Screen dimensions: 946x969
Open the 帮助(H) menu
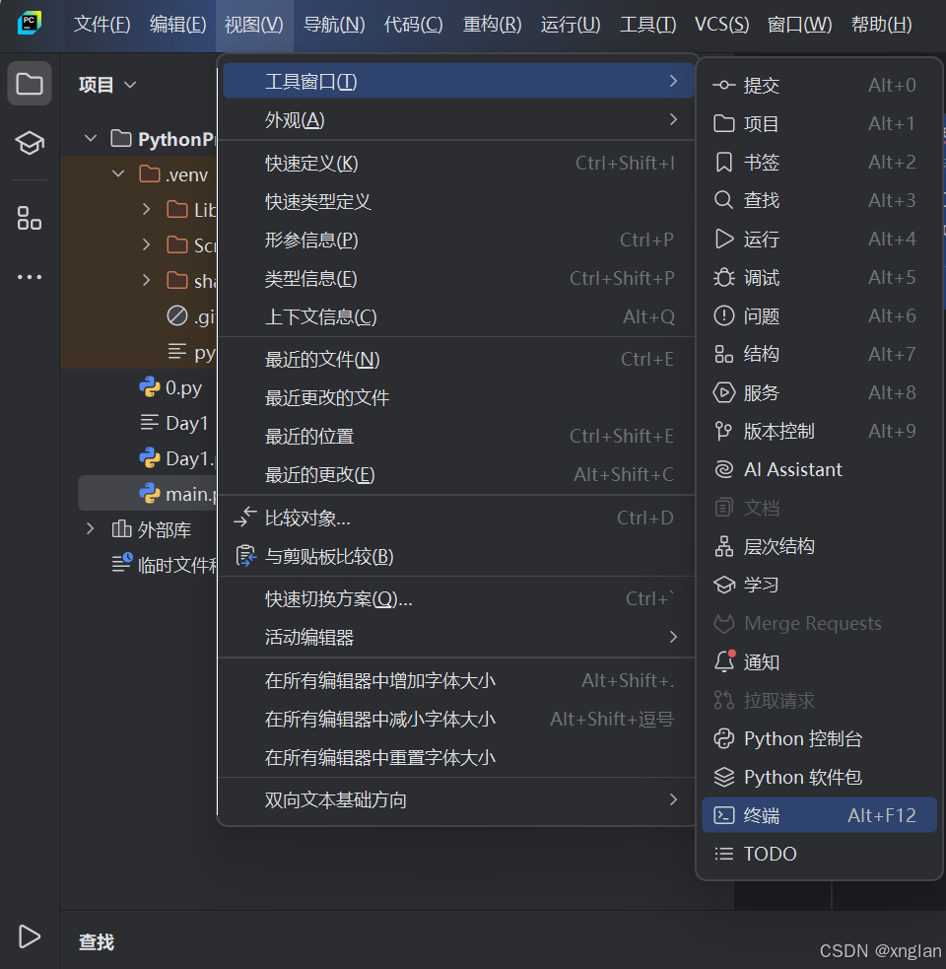(x=882, y=24)
